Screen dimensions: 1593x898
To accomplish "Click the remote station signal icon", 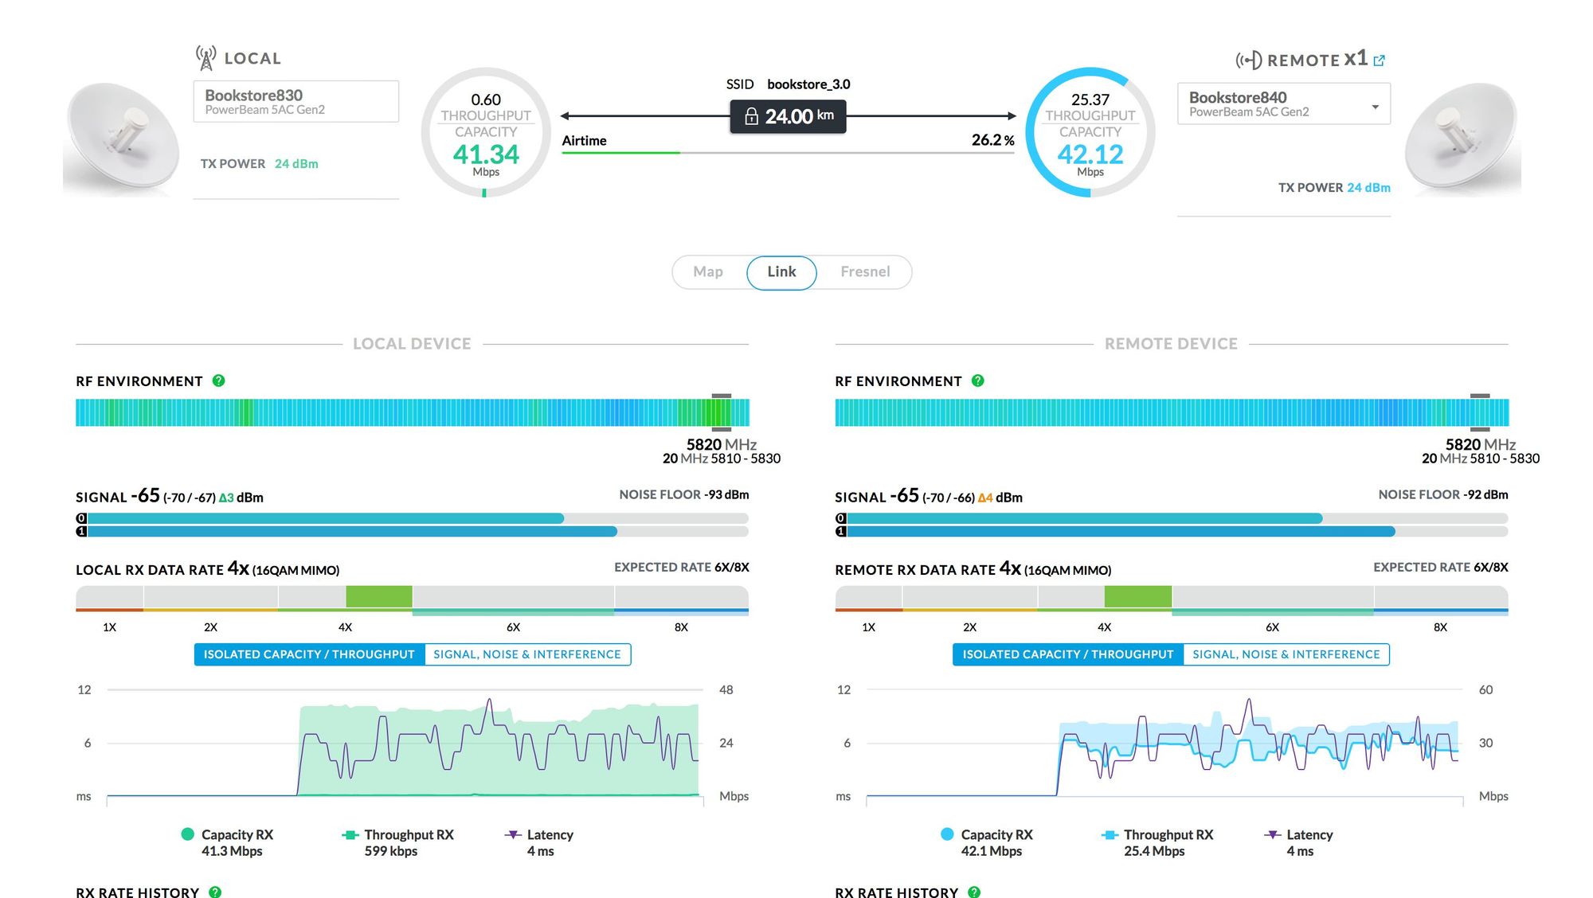I will point(1248,61).
